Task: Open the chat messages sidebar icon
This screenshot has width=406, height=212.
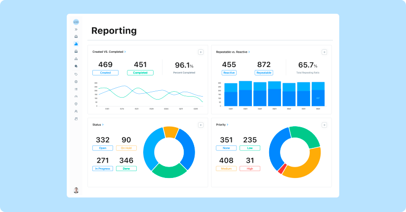Action: point(76,66)
